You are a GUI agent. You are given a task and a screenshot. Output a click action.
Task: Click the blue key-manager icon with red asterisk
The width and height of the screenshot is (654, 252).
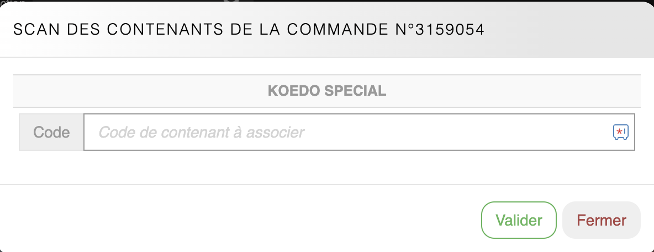621,132
